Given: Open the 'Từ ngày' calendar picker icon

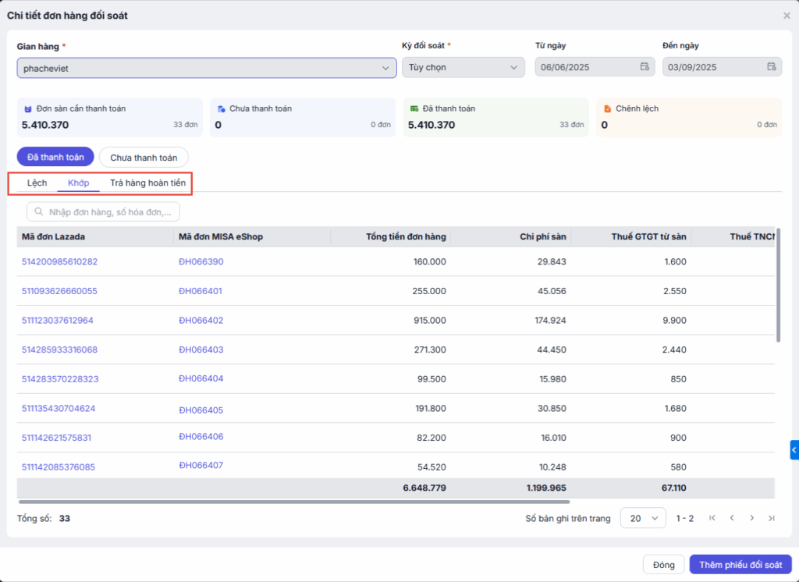Looking at the screenshot, I should point(645,67).
